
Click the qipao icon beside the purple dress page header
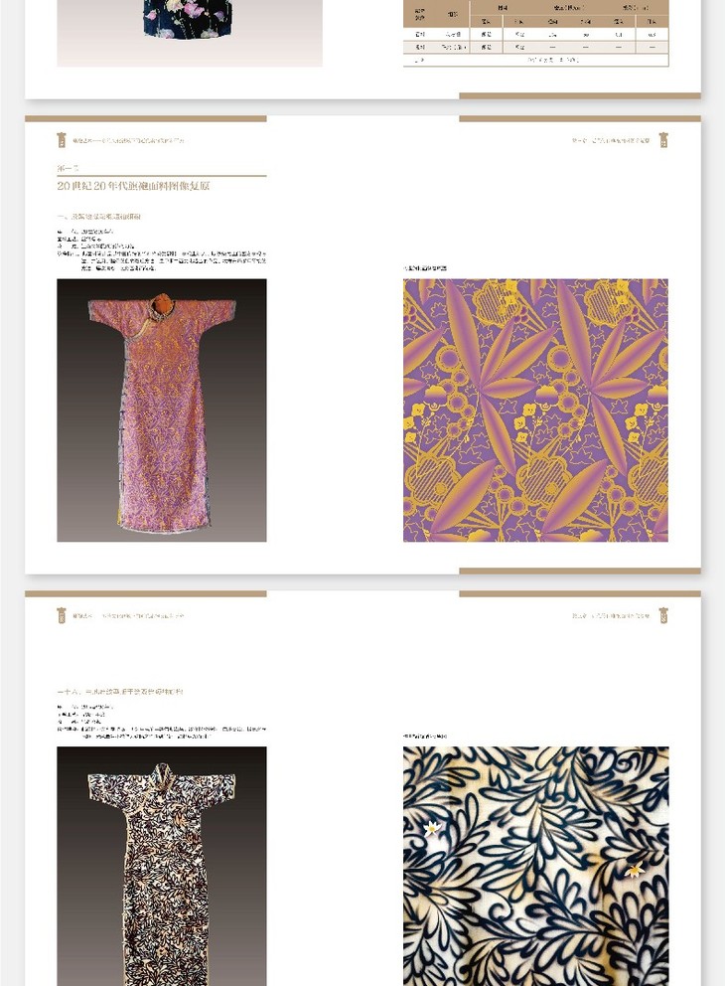pos(61,140)
